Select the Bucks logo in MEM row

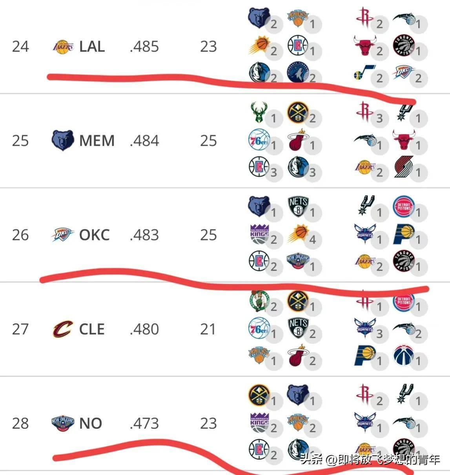259,113
